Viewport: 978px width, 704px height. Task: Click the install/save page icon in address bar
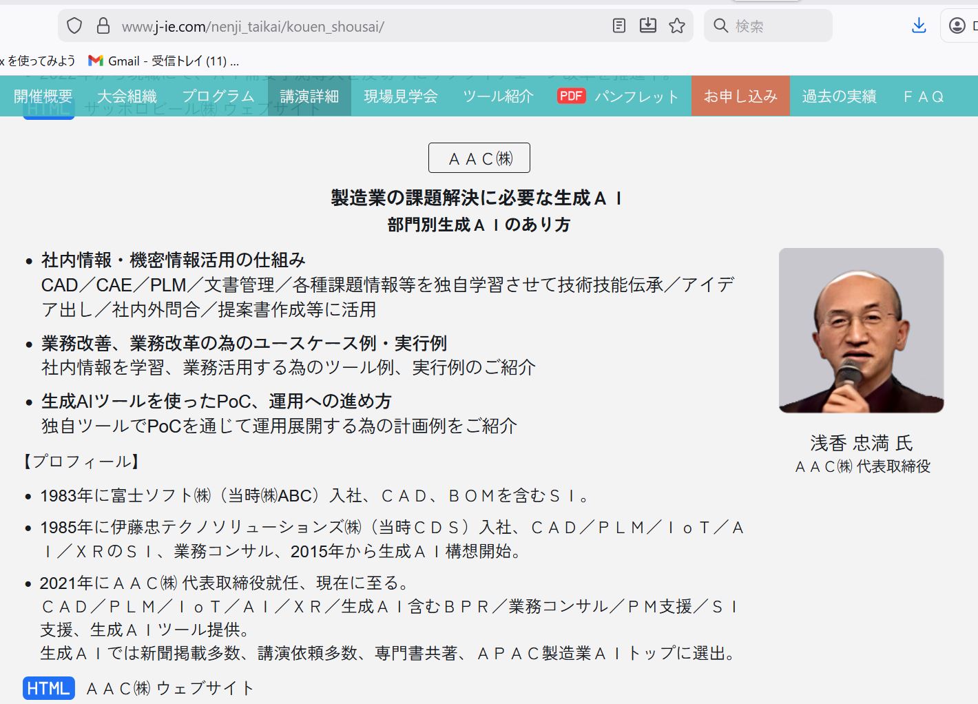pyautogui.click(x=647, y=26)
